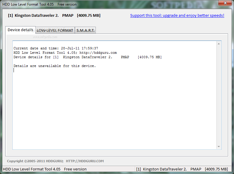Click the 'Current date and time' line

[x=56, y=48]
